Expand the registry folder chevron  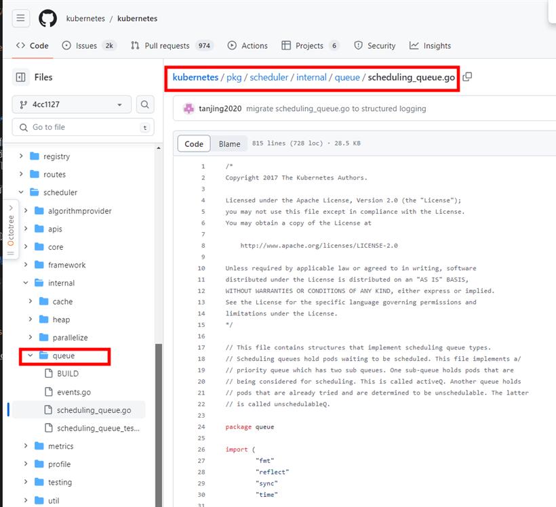(x=21, y=156)
